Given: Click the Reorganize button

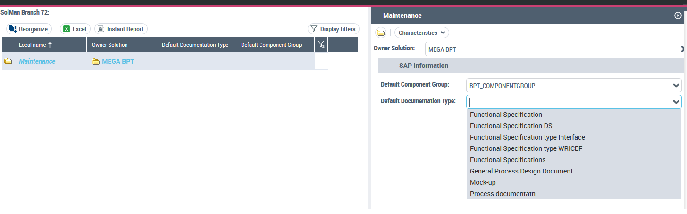Looking at the screenshot, I should (28, 29).
